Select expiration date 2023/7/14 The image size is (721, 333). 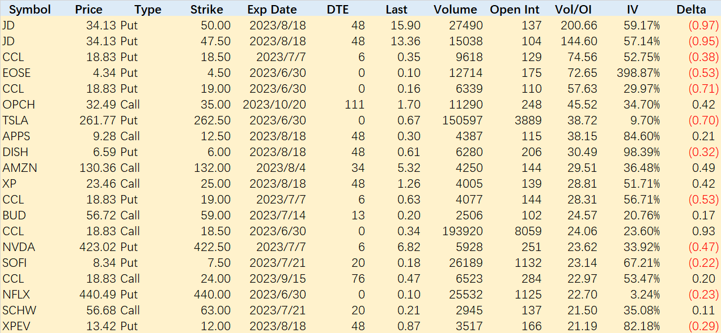278,215
